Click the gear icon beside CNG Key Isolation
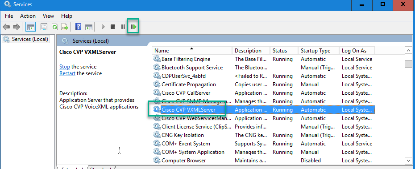415x169 pixels. (157, 135)
